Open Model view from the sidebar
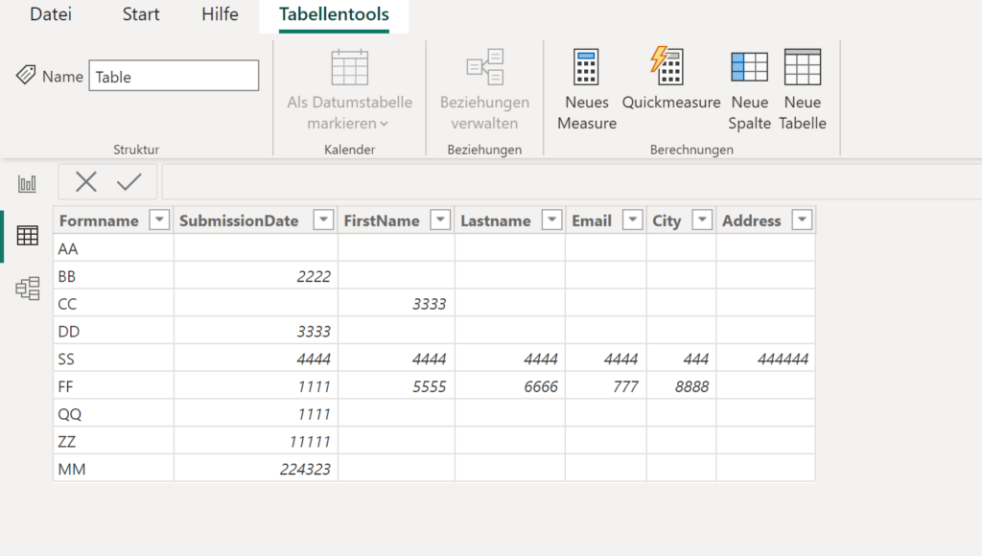This screenshot has height=556, width=982. click(x=27, y=288)
